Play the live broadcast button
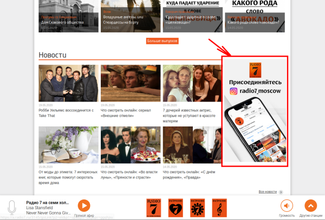The width and height of the screenshot is (325, 220). [x=84, y=205]
